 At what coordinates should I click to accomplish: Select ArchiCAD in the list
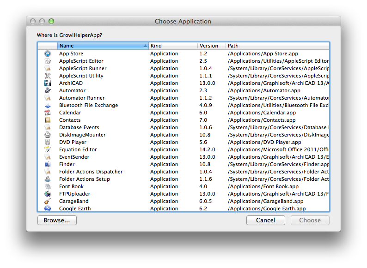click(x=71, y=83)
